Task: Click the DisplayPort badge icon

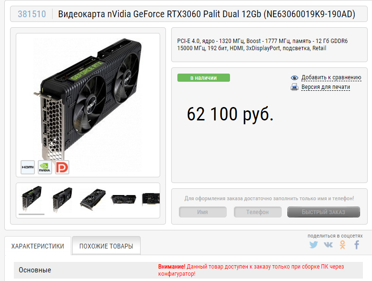Action: [x=62, y=167]
